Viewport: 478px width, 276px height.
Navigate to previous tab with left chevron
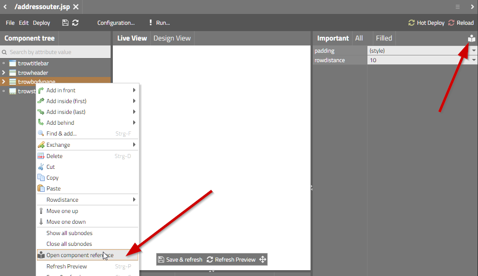[x=5, y=7]
